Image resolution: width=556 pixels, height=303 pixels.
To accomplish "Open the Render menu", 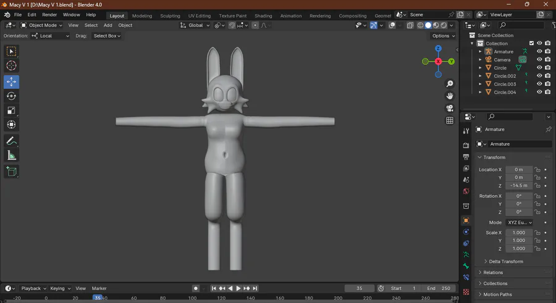I will point(49,15).
